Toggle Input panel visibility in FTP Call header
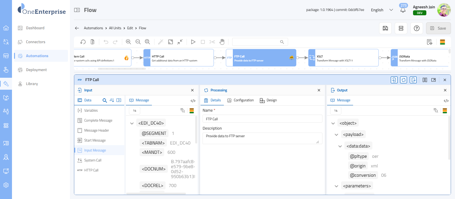This screenshot has width=455, height=199. (x=394, y=80)
